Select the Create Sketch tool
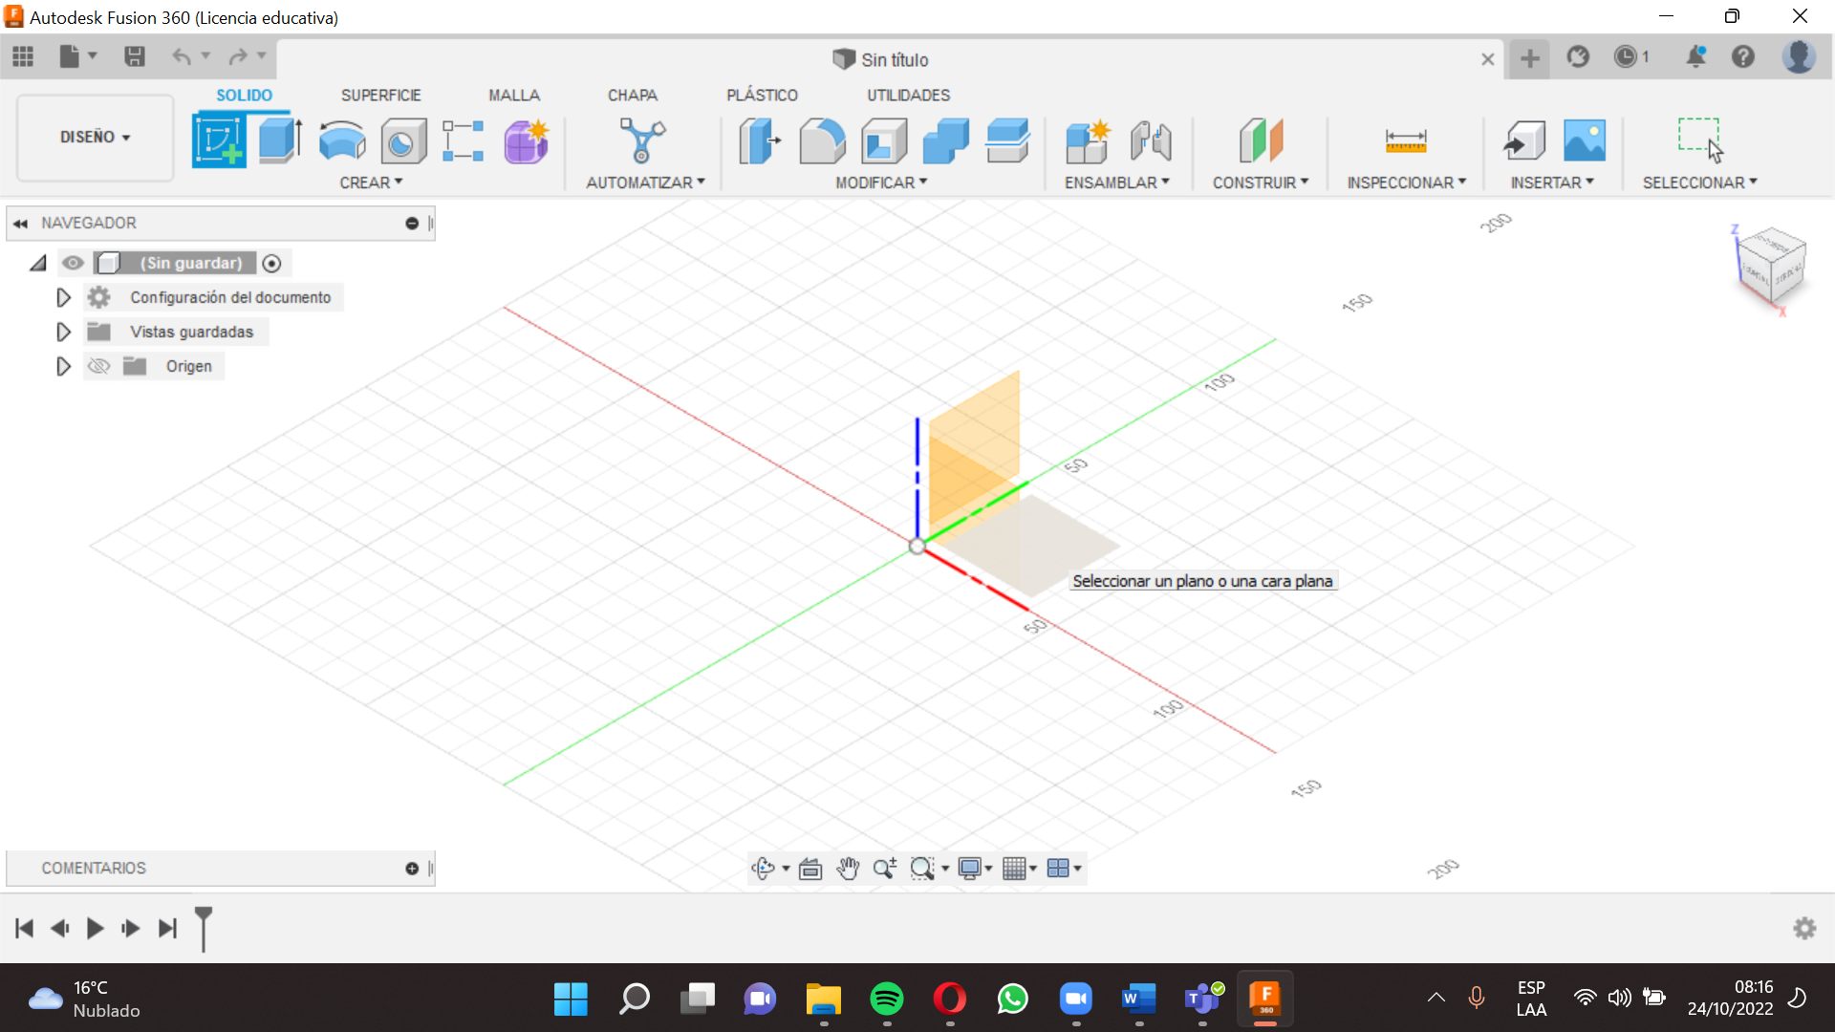1835x1032 pixels. click(219, 141)
